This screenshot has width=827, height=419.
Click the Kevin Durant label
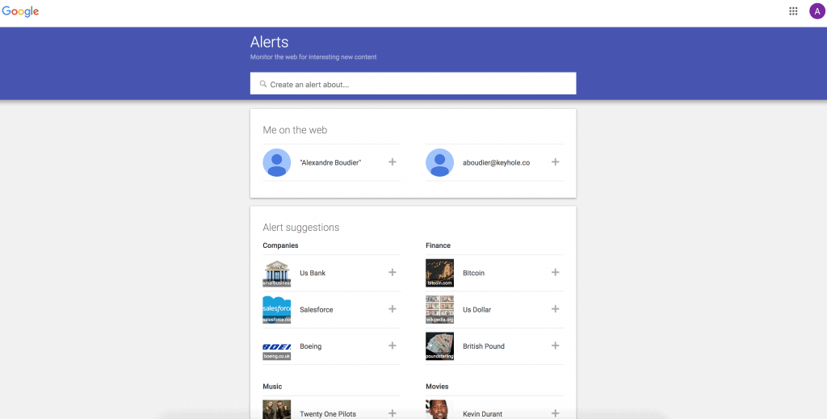483,414
